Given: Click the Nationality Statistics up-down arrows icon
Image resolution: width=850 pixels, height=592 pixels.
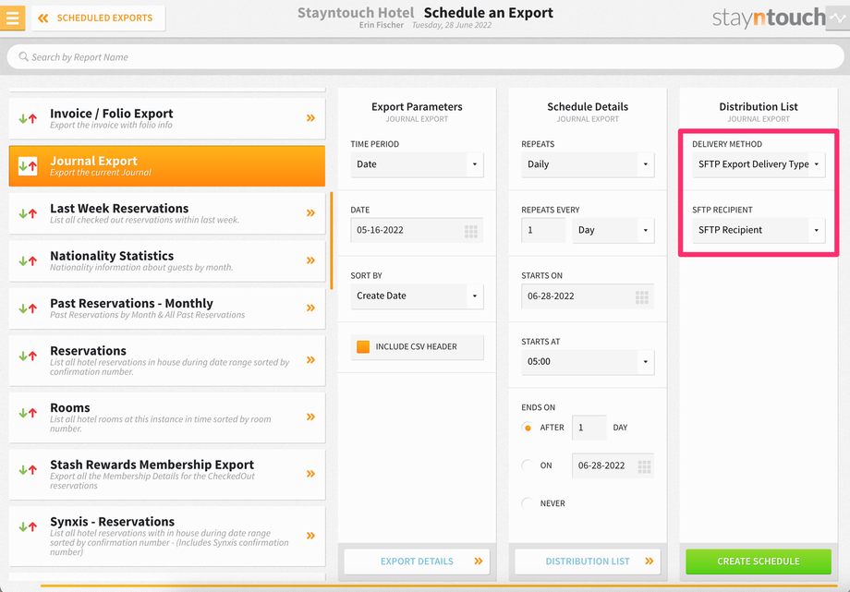Looking at the screenshot, I should tap(28, 260).
